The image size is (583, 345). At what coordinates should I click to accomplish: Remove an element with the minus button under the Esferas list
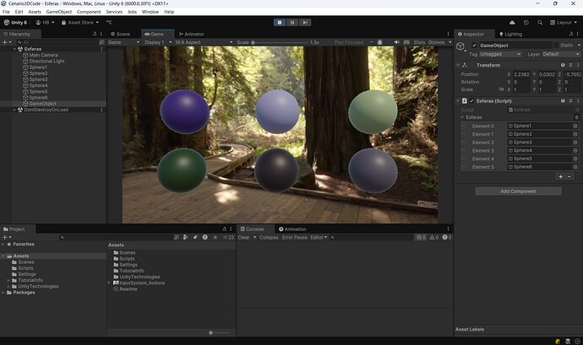point(569,177)
